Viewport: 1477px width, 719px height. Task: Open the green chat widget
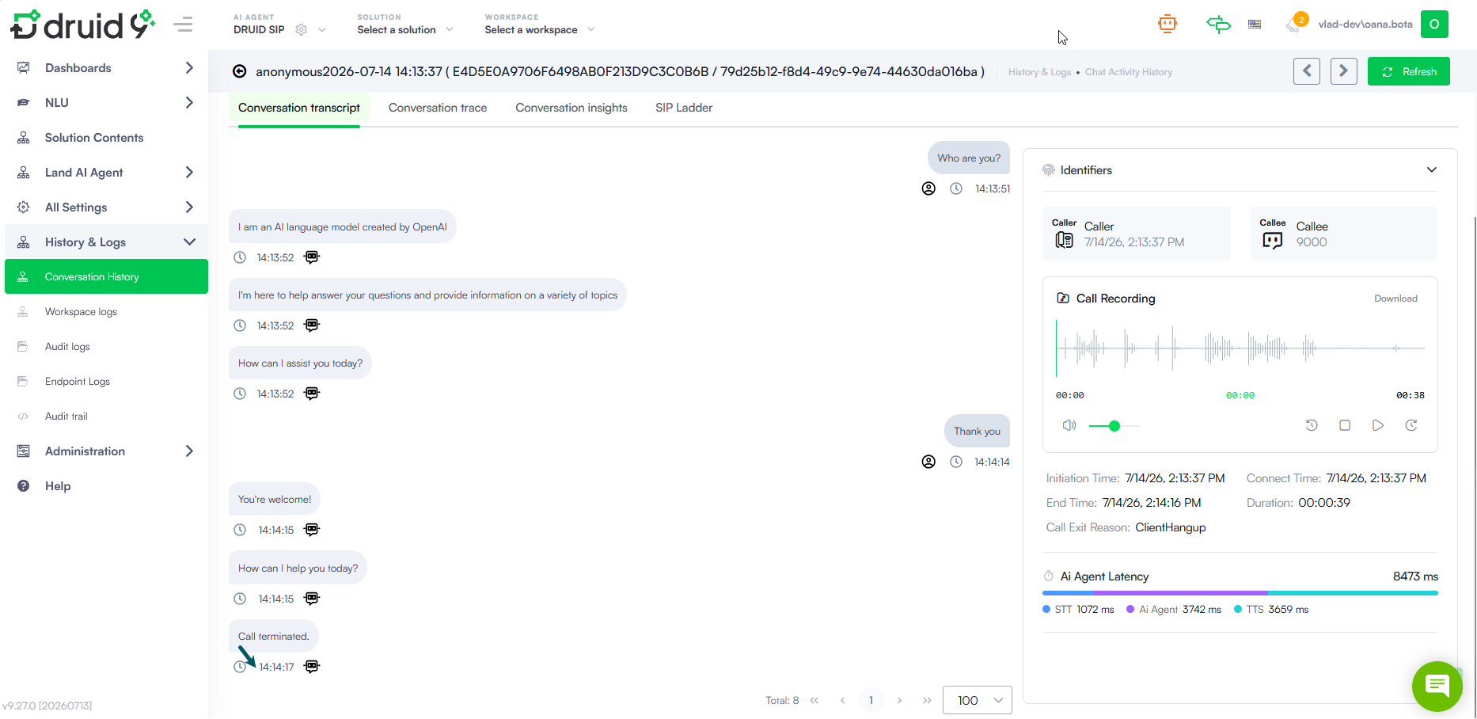(1437, 686)
